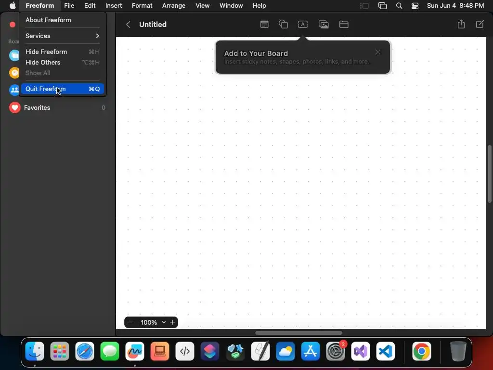Click the Freeform icon in the Dock

coord(135,351)
